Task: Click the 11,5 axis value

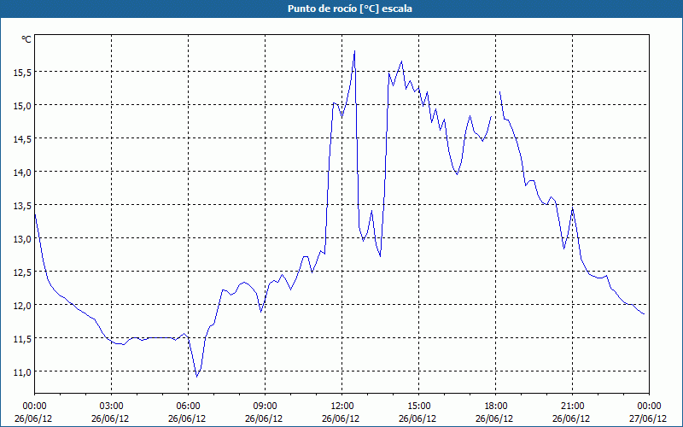Action: pyautogui.click(x=22, y=339)
